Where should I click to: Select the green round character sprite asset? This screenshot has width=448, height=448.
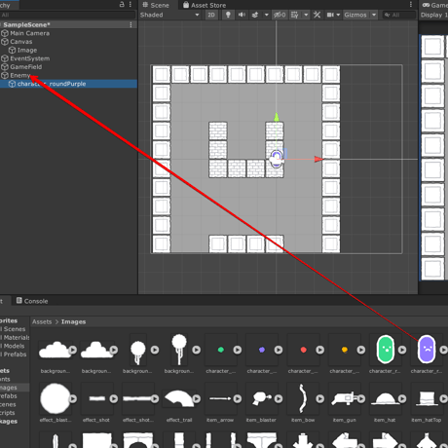pos(385,350)
